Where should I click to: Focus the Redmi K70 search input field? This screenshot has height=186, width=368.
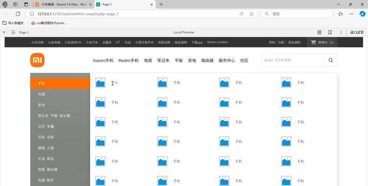click(293, 60)
